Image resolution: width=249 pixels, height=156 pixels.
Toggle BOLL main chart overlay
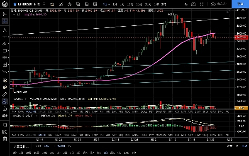point(38,146)
